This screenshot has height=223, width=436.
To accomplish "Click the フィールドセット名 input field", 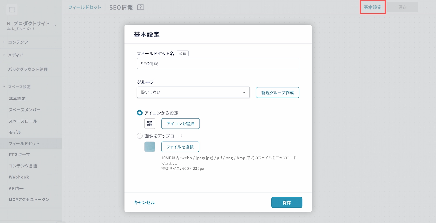I will [218, 64].
